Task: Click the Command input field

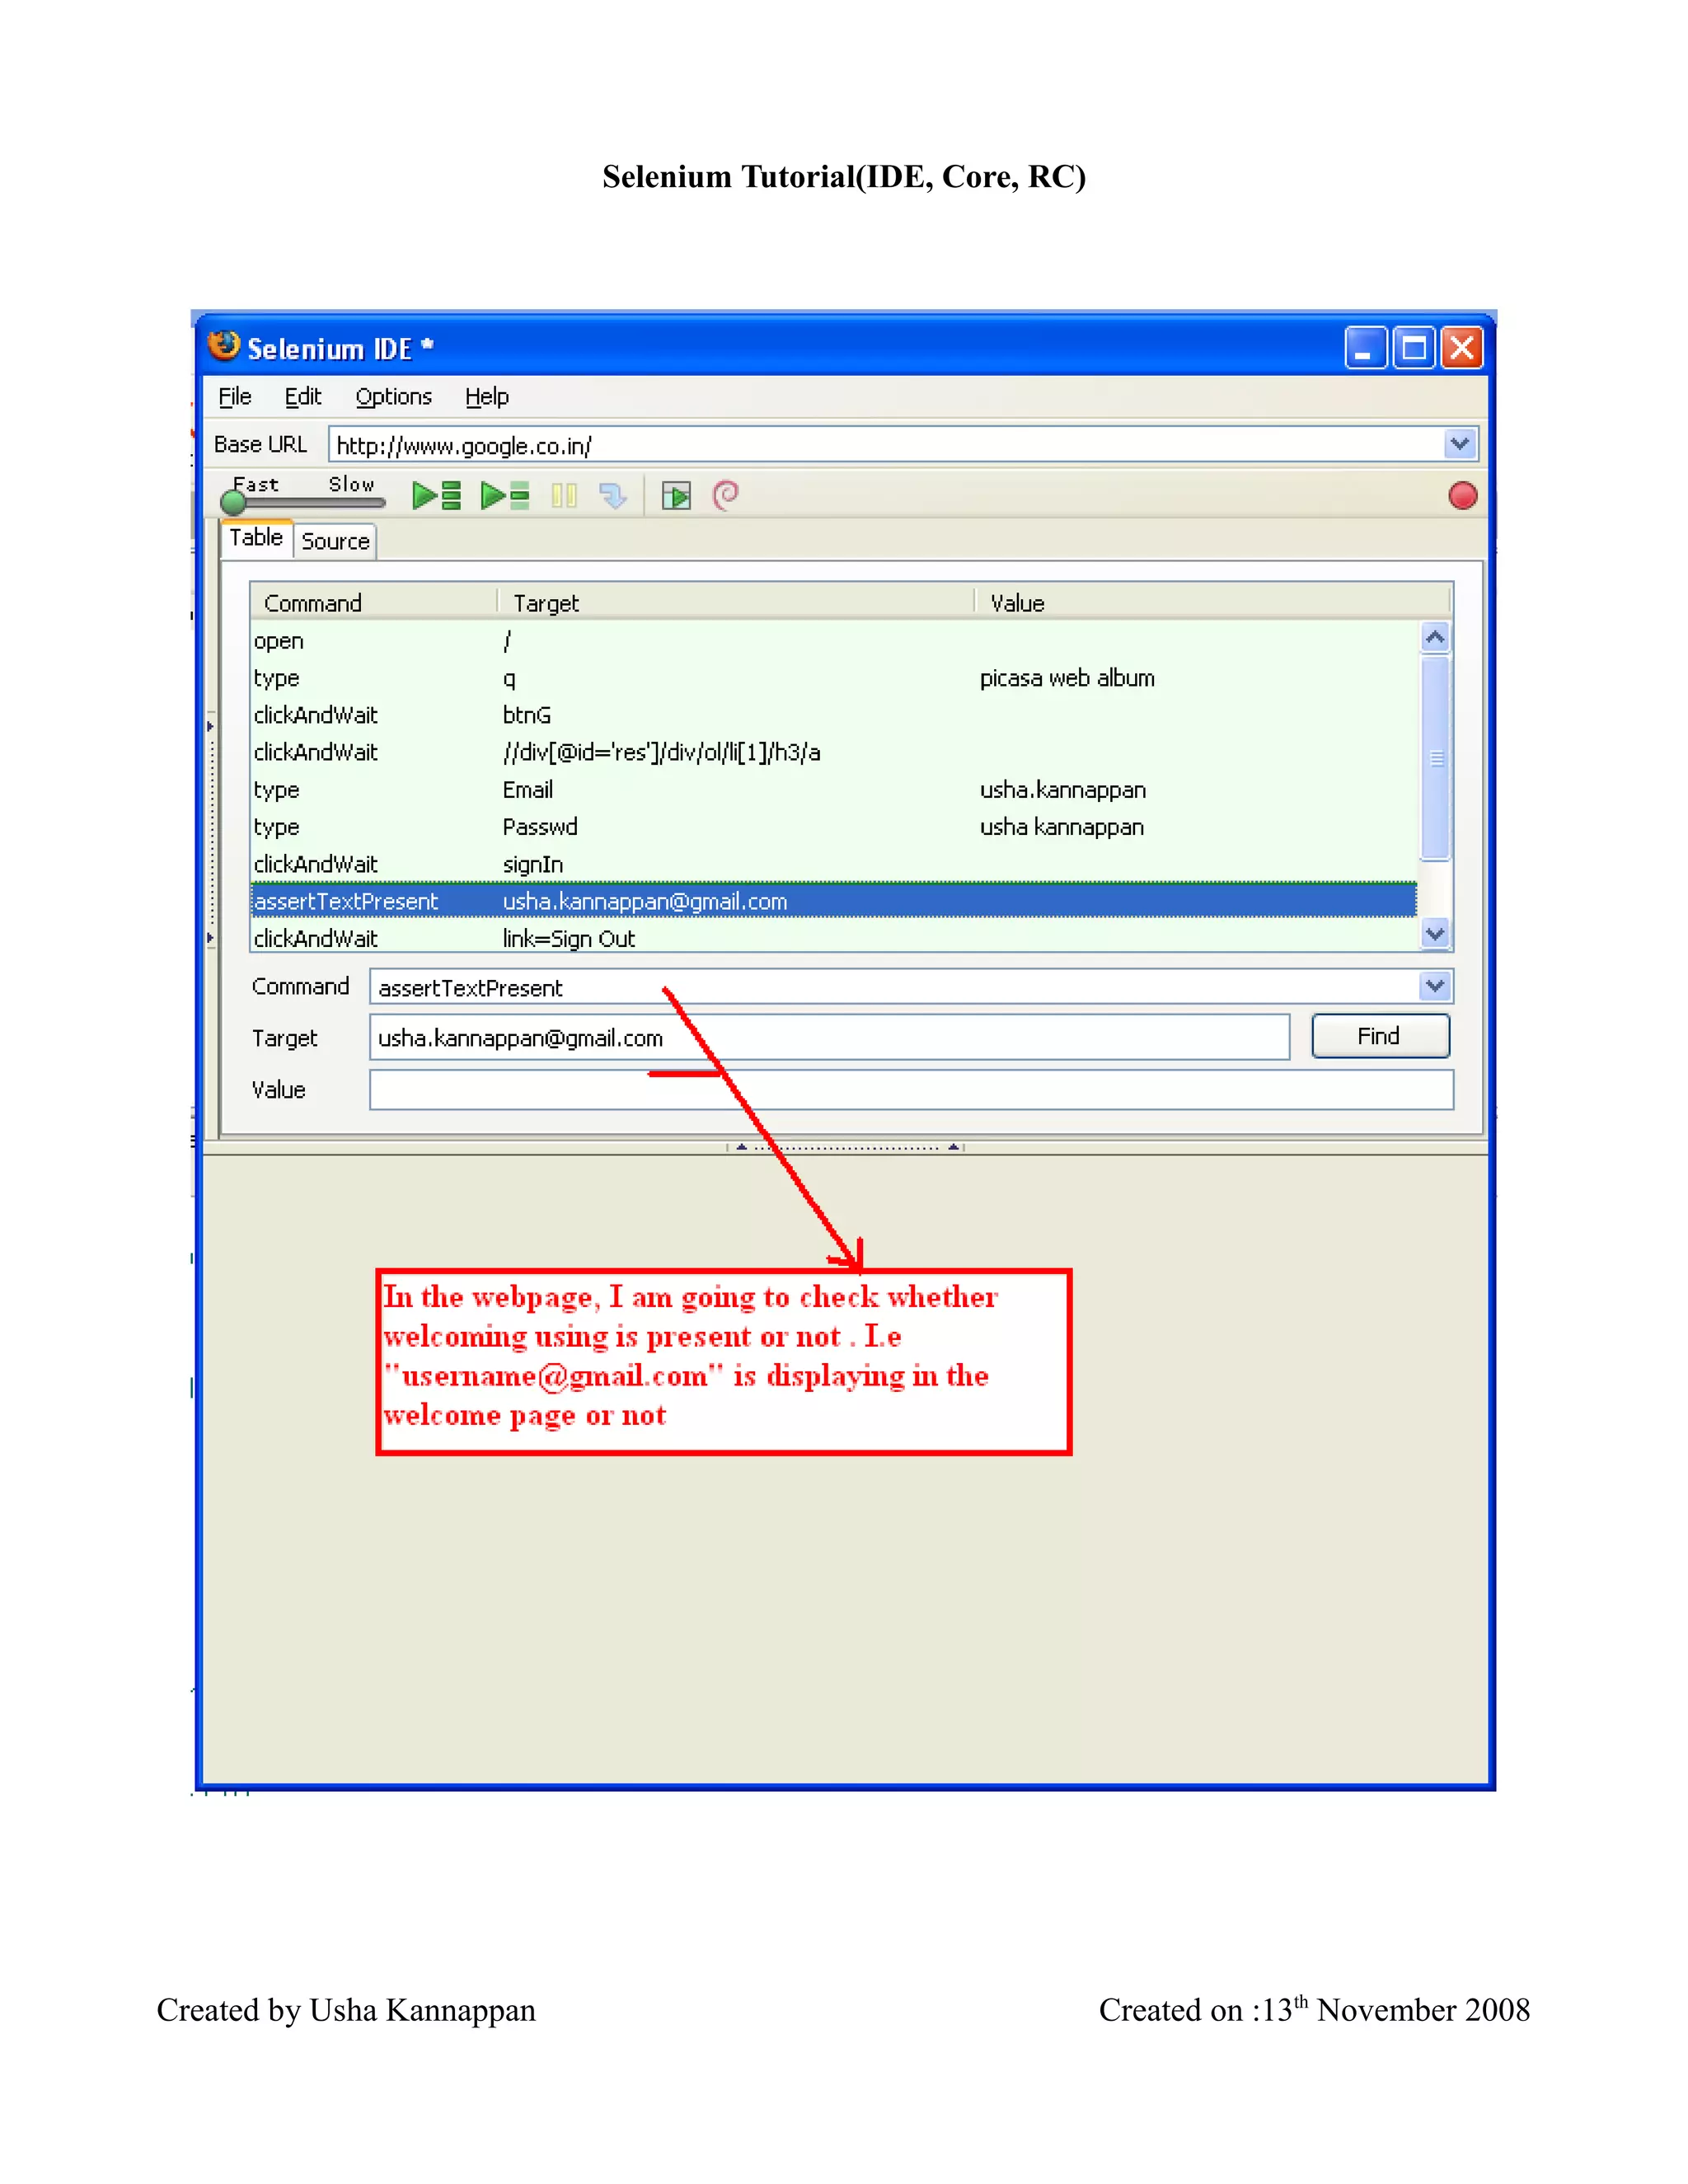Action: tap(894, 987)
